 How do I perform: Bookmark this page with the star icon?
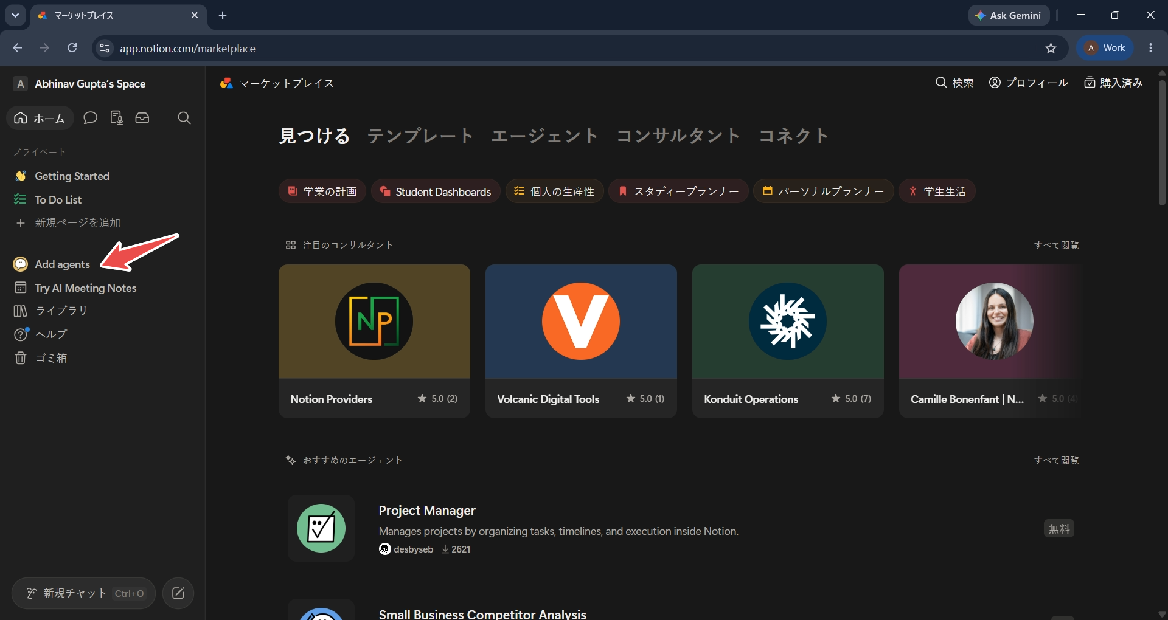click(1051, 48)
